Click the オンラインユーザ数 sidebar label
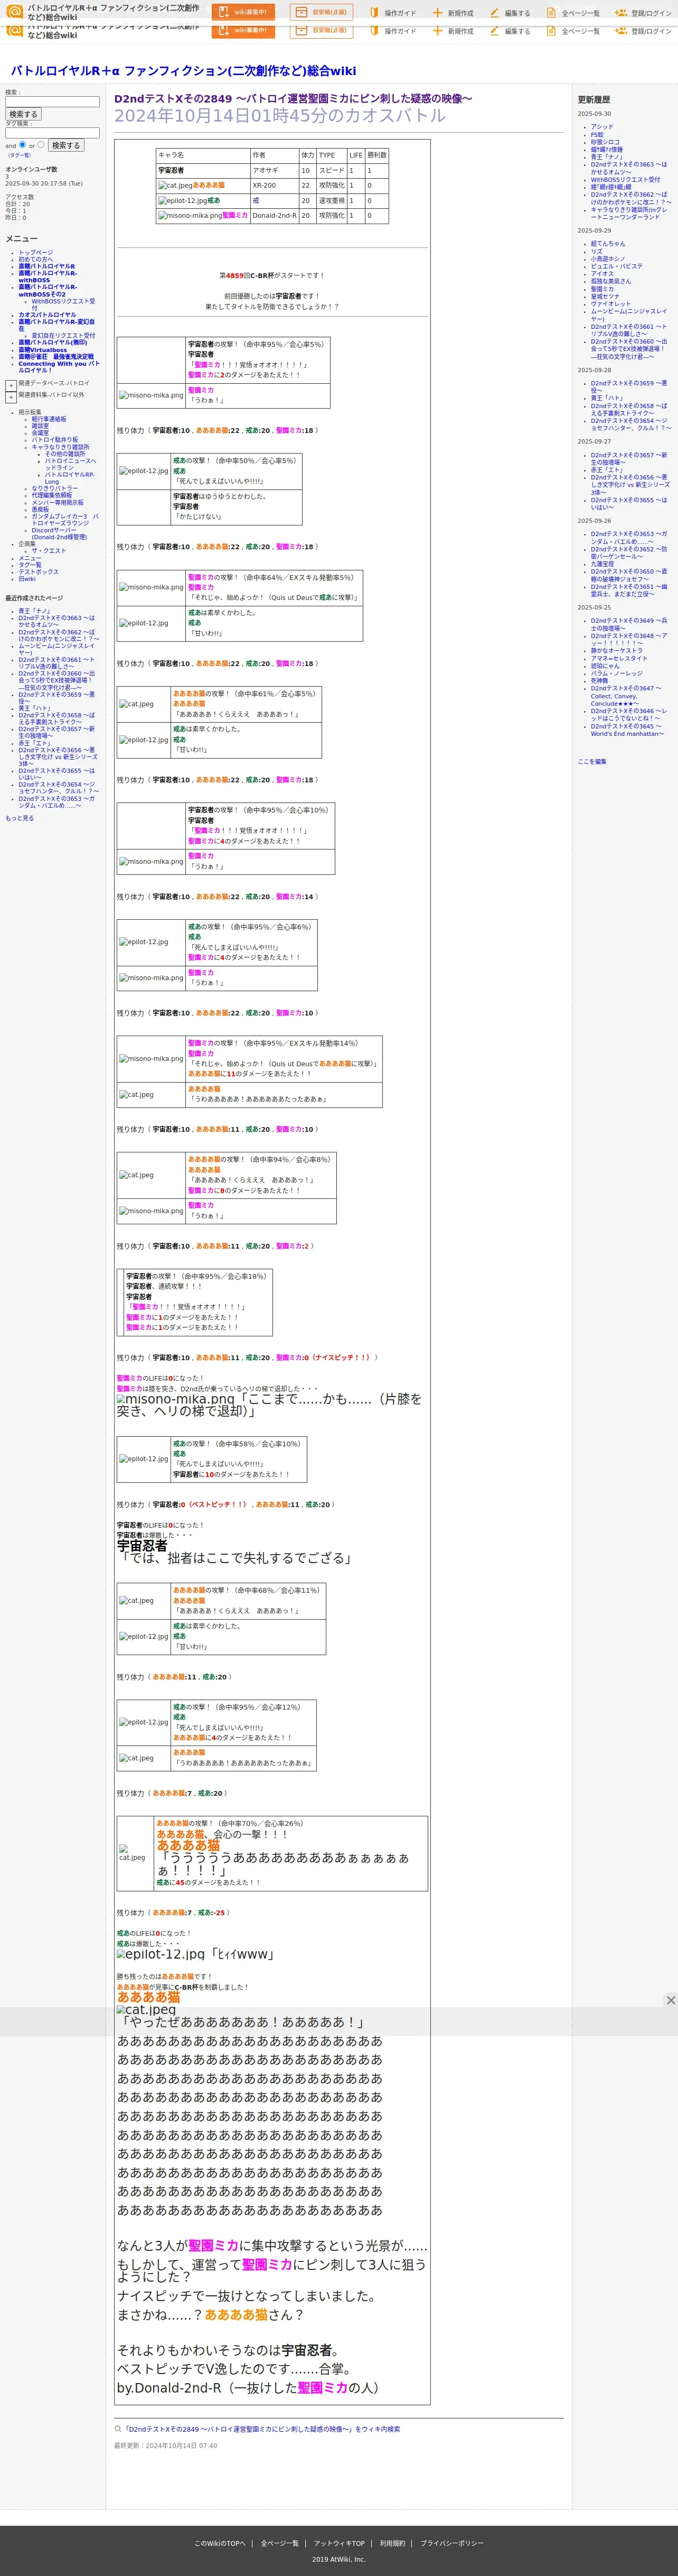Viewport: 678px width, 2576px height. point(31,169)
